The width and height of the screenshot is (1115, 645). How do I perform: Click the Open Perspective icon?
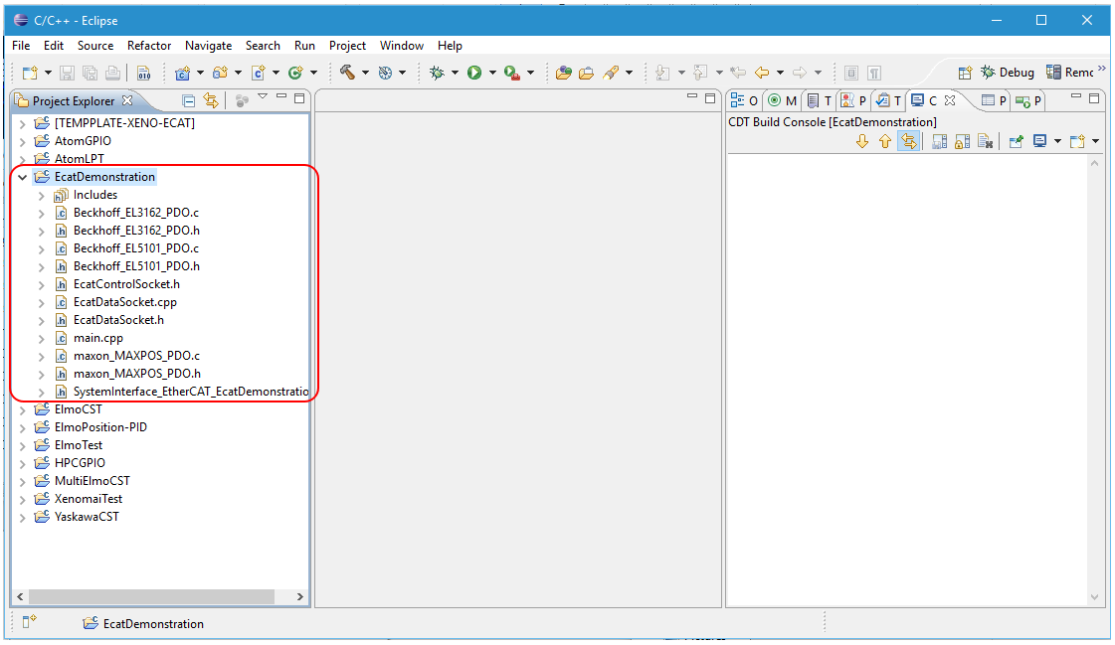[x=965, y=73]
